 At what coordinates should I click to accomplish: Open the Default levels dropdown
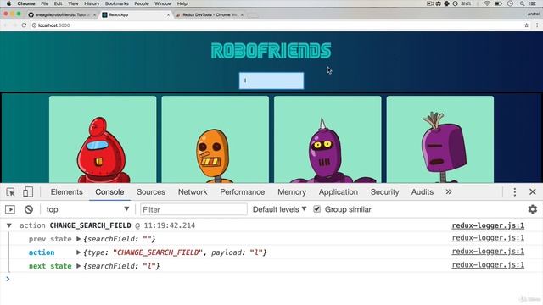click(x=279, y=209)
